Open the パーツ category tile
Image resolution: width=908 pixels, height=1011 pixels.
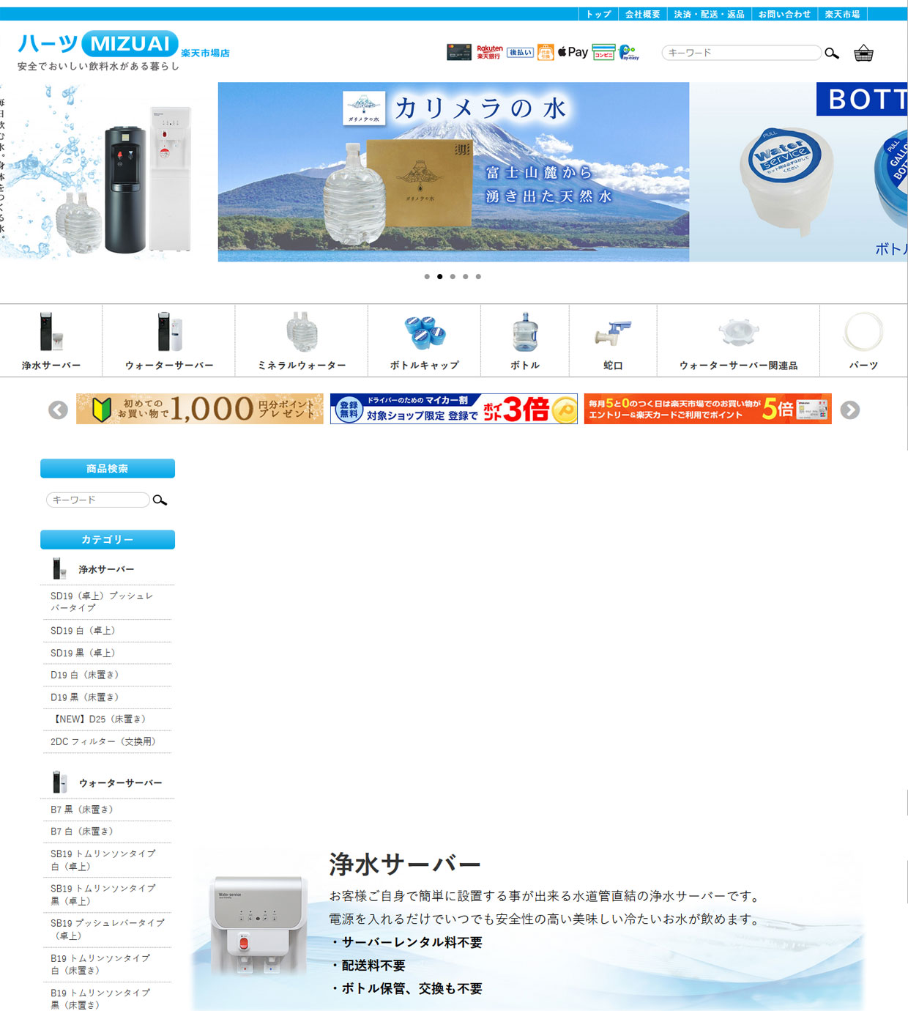click(863, 341)
